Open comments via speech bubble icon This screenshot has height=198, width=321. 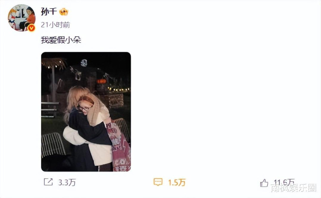(x=158, y=182)
